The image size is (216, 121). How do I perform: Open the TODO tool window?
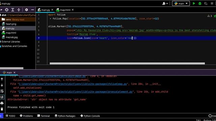click(10, 116)
